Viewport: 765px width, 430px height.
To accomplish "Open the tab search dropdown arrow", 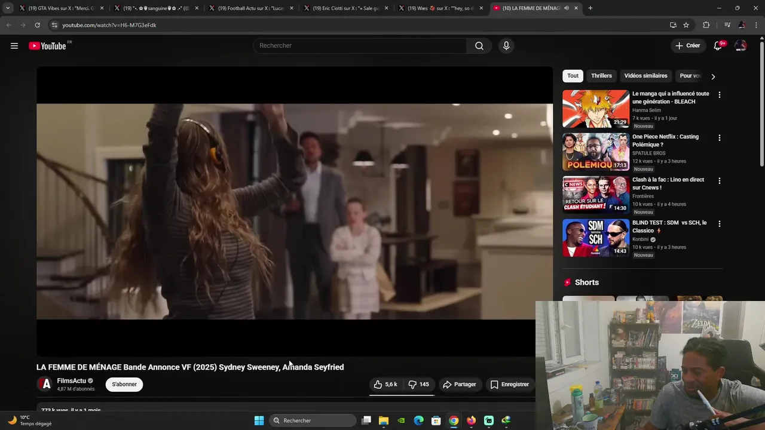I will 8,8.
